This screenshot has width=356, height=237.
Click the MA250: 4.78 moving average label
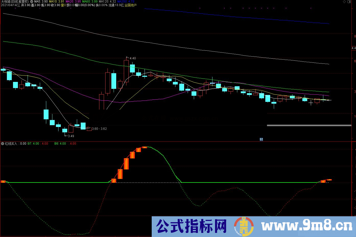(125, 2)
